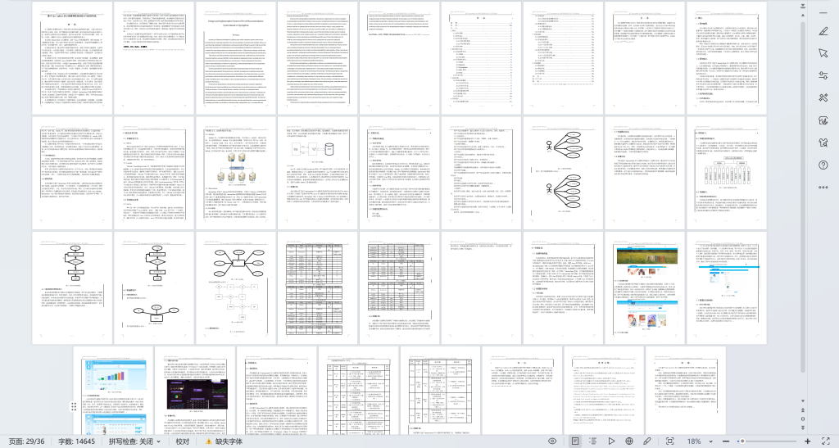Open the help question mark icon
The width and height of the screenshot is (839, 448).
(x=823, y=165)
